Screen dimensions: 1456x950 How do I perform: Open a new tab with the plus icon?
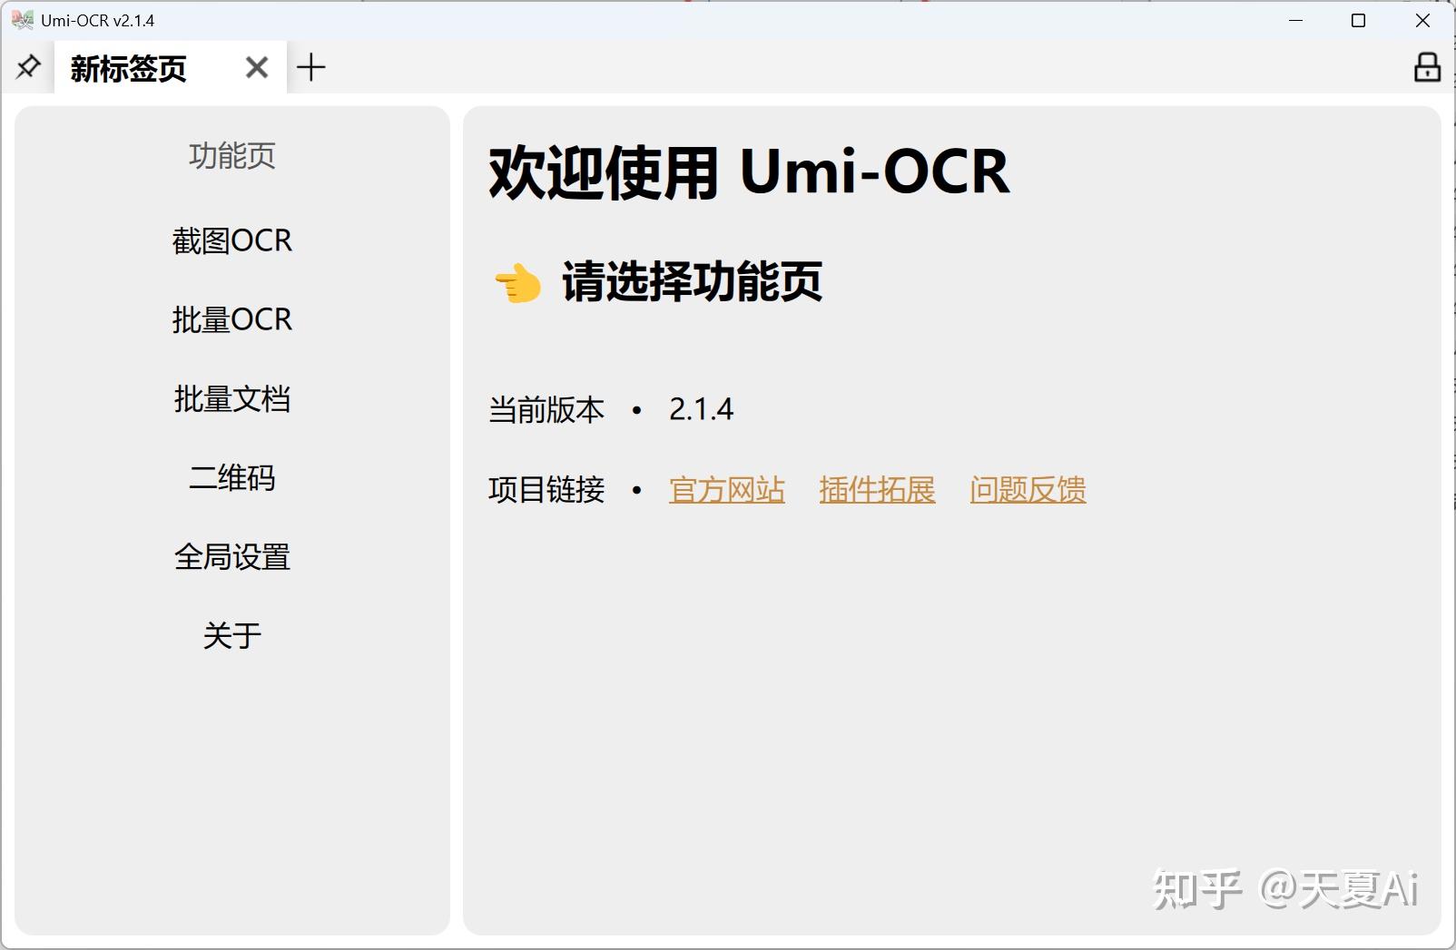[312, 66]
